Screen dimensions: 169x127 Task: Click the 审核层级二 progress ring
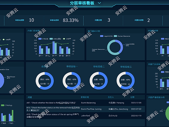98,81
